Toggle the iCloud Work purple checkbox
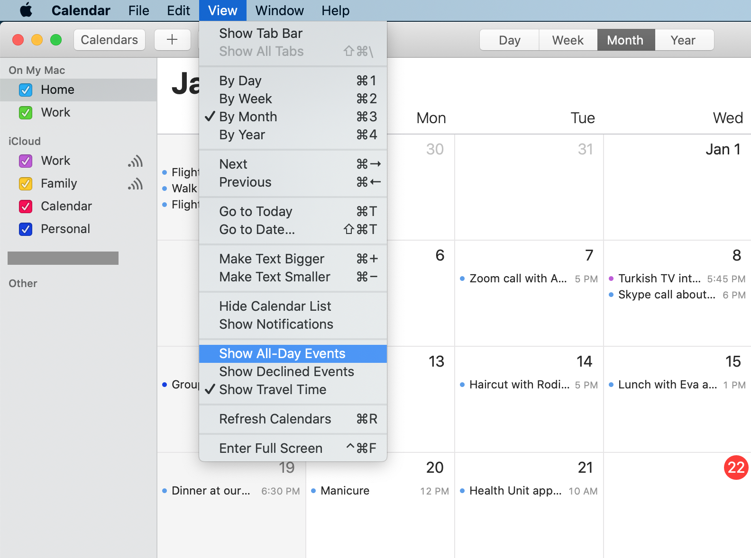The width and height of the screenshot is (751, 558). (26, 161)
